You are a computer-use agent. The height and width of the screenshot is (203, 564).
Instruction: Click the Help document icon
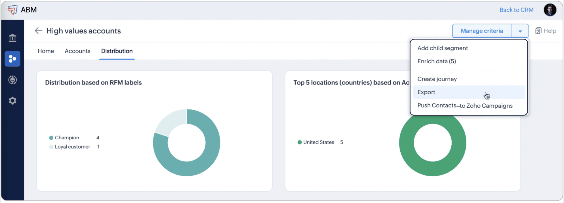(x=538, y=31)
